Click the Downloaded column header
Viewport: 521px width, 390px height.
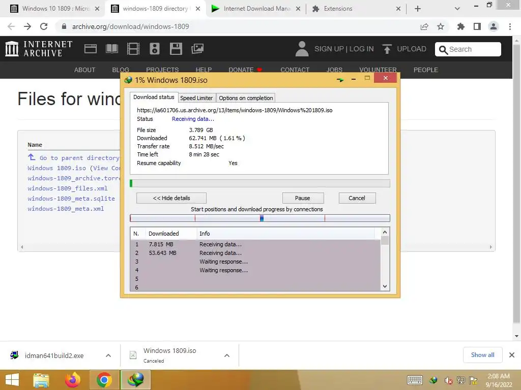click(x=171, y=234)
